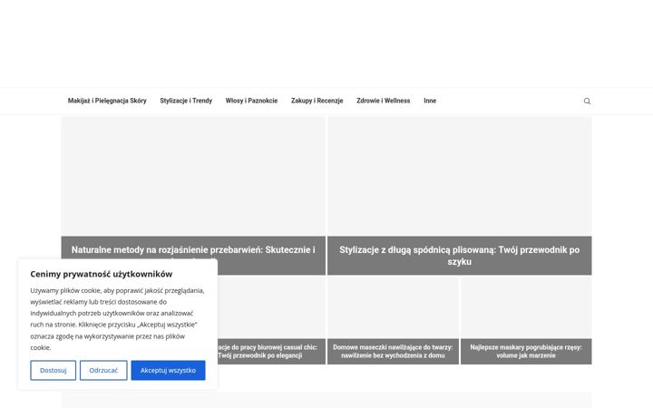Open Najlepsze maskary pogrubiające rzęsy article
The height and width of the screenshot is (408, 653).
pyautogui.click(x=526, y=352)
